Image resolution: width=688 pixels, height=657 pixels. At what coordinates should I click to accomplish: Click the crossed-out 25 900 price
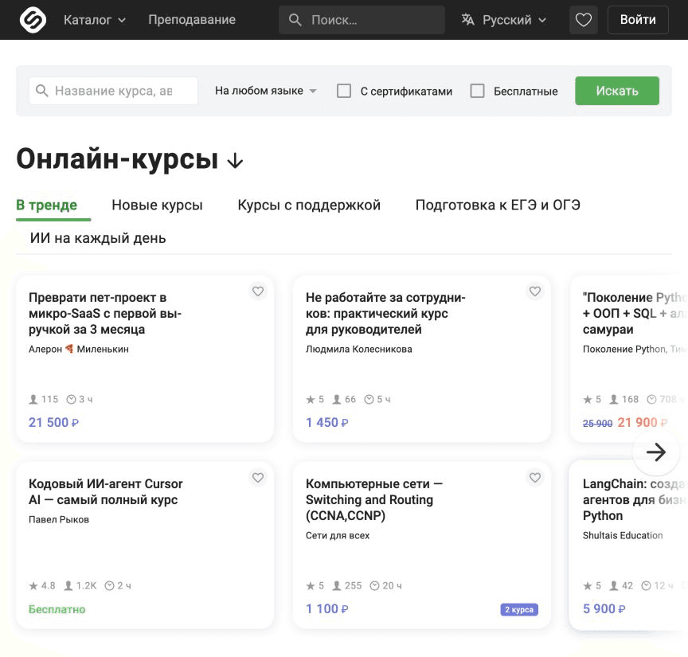click(597, 424)
